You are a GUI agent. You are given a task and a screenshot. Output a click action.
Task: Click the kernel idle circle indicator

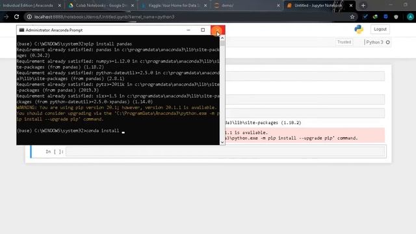pyautogui.click(x=387, y=42)
